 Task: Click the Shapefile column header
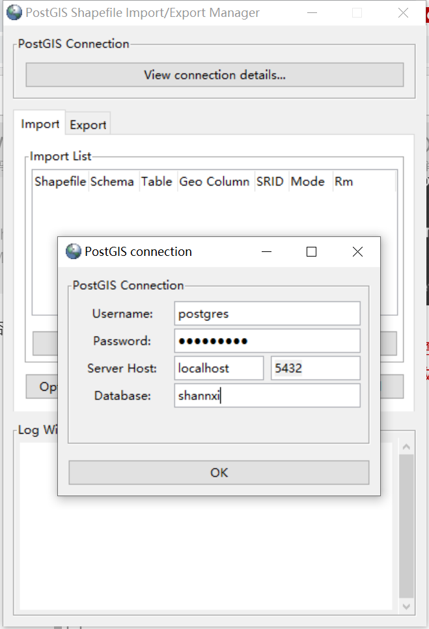60,181
